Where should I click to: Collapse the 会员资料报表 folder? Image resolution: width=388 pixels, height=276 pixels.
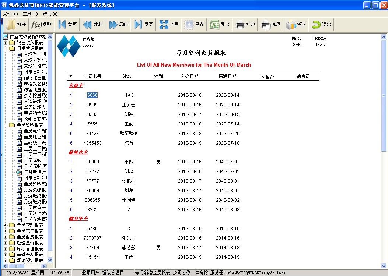[x=6, y=125]
